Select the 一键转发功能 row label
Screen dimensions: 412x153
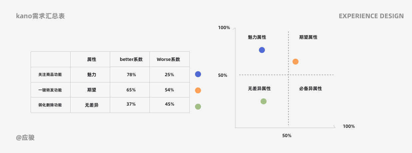50,90
